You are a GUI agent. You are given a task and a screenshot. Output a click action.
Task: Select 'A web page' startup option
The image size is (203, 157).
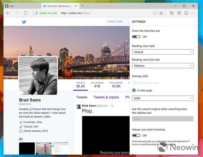tap(134, 90)
